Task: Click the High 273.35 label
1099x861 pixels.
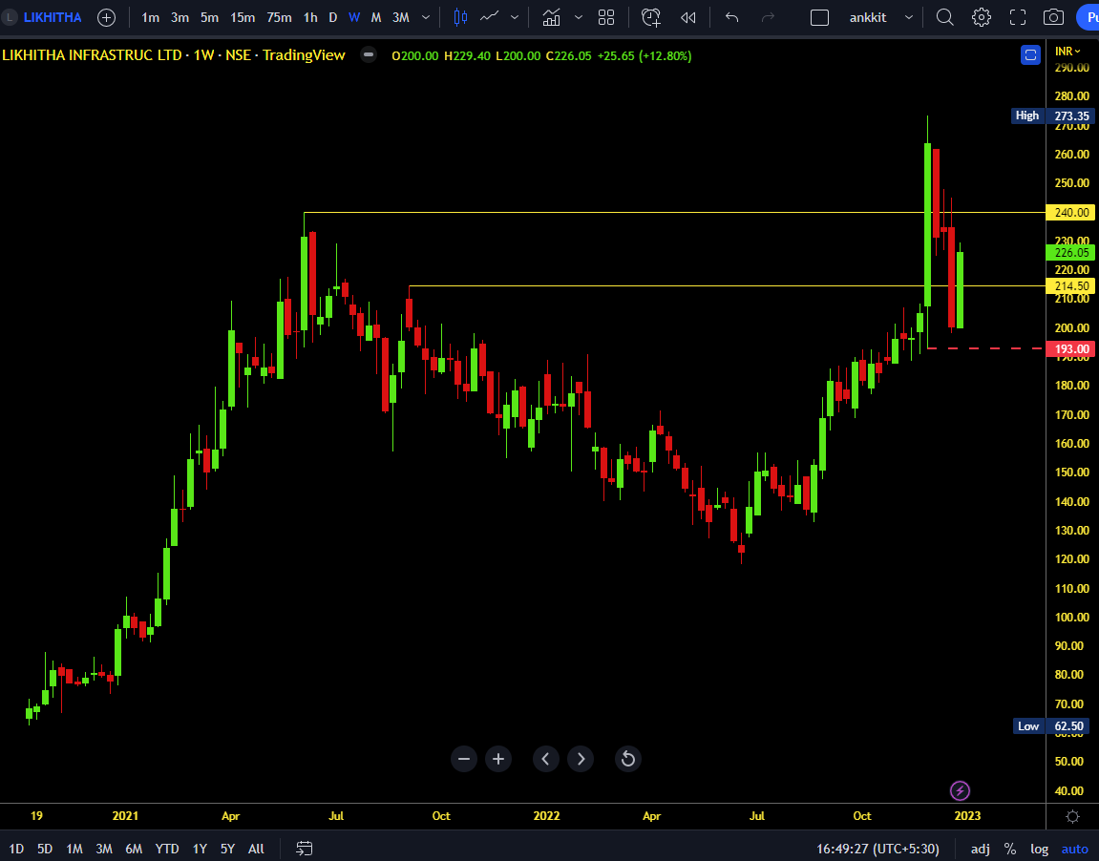Action: coord(1051,115)
